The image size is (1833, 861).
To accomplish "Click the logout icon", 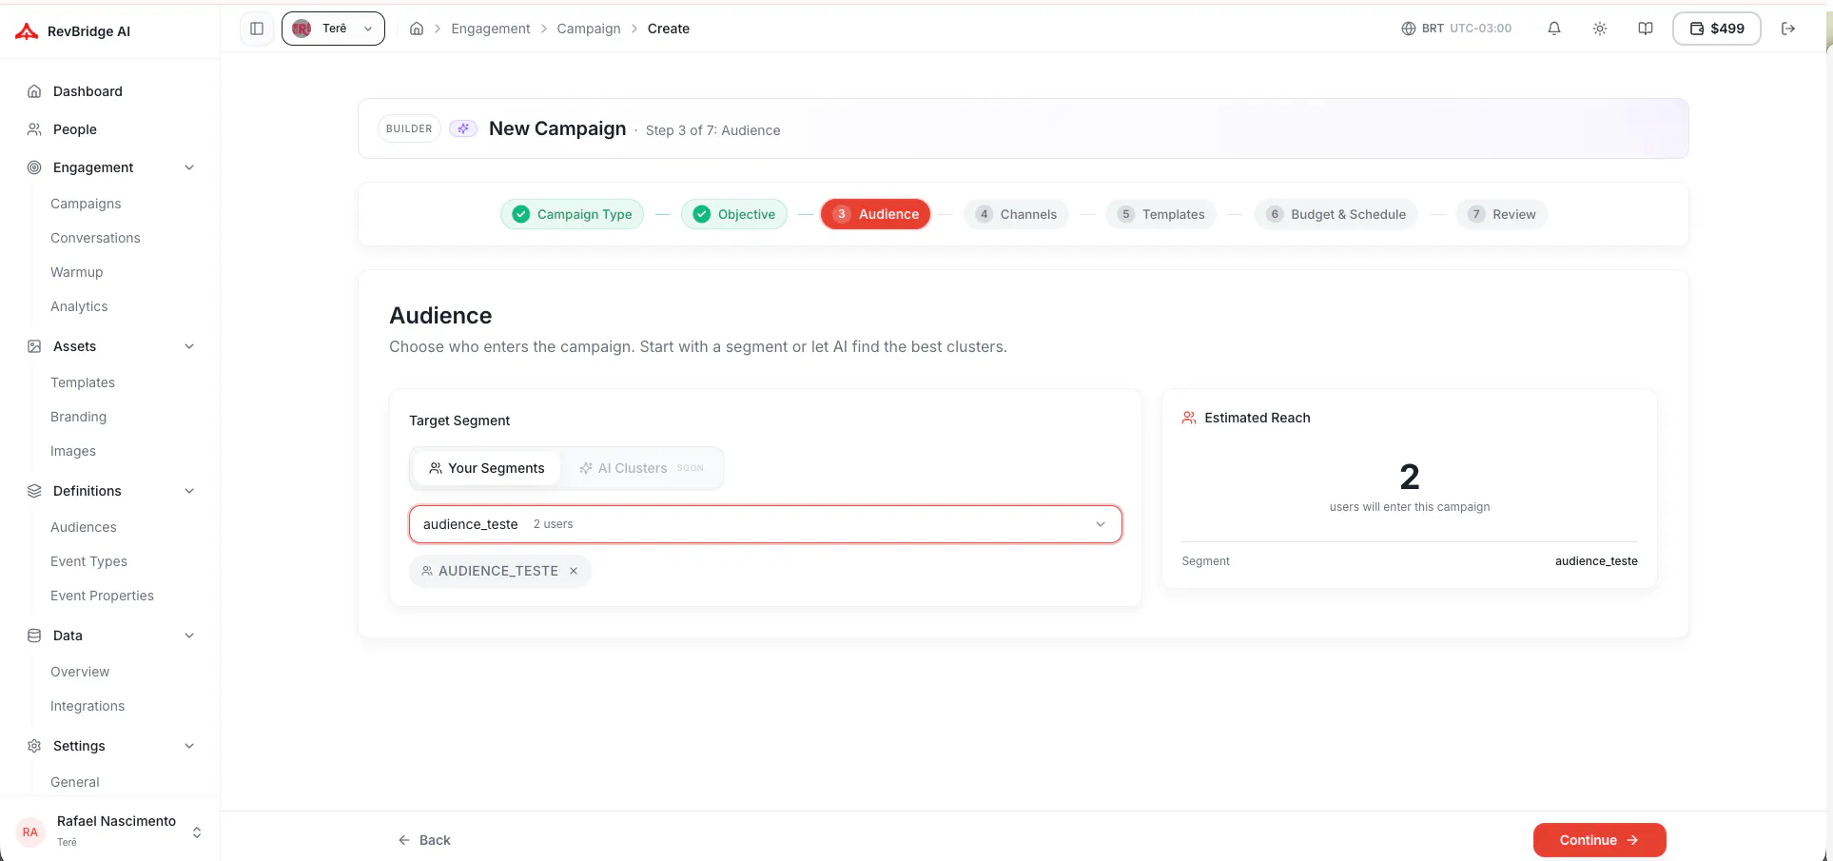I will click(x=1788, y=29).
